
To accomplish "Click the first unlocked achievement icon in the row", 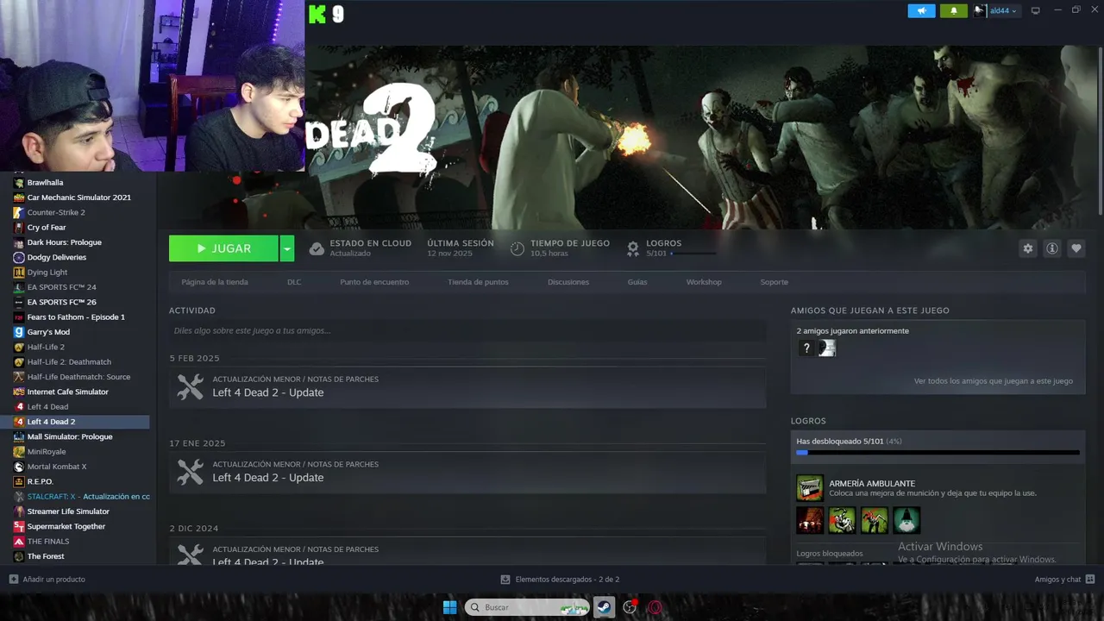I will point(810,520).
